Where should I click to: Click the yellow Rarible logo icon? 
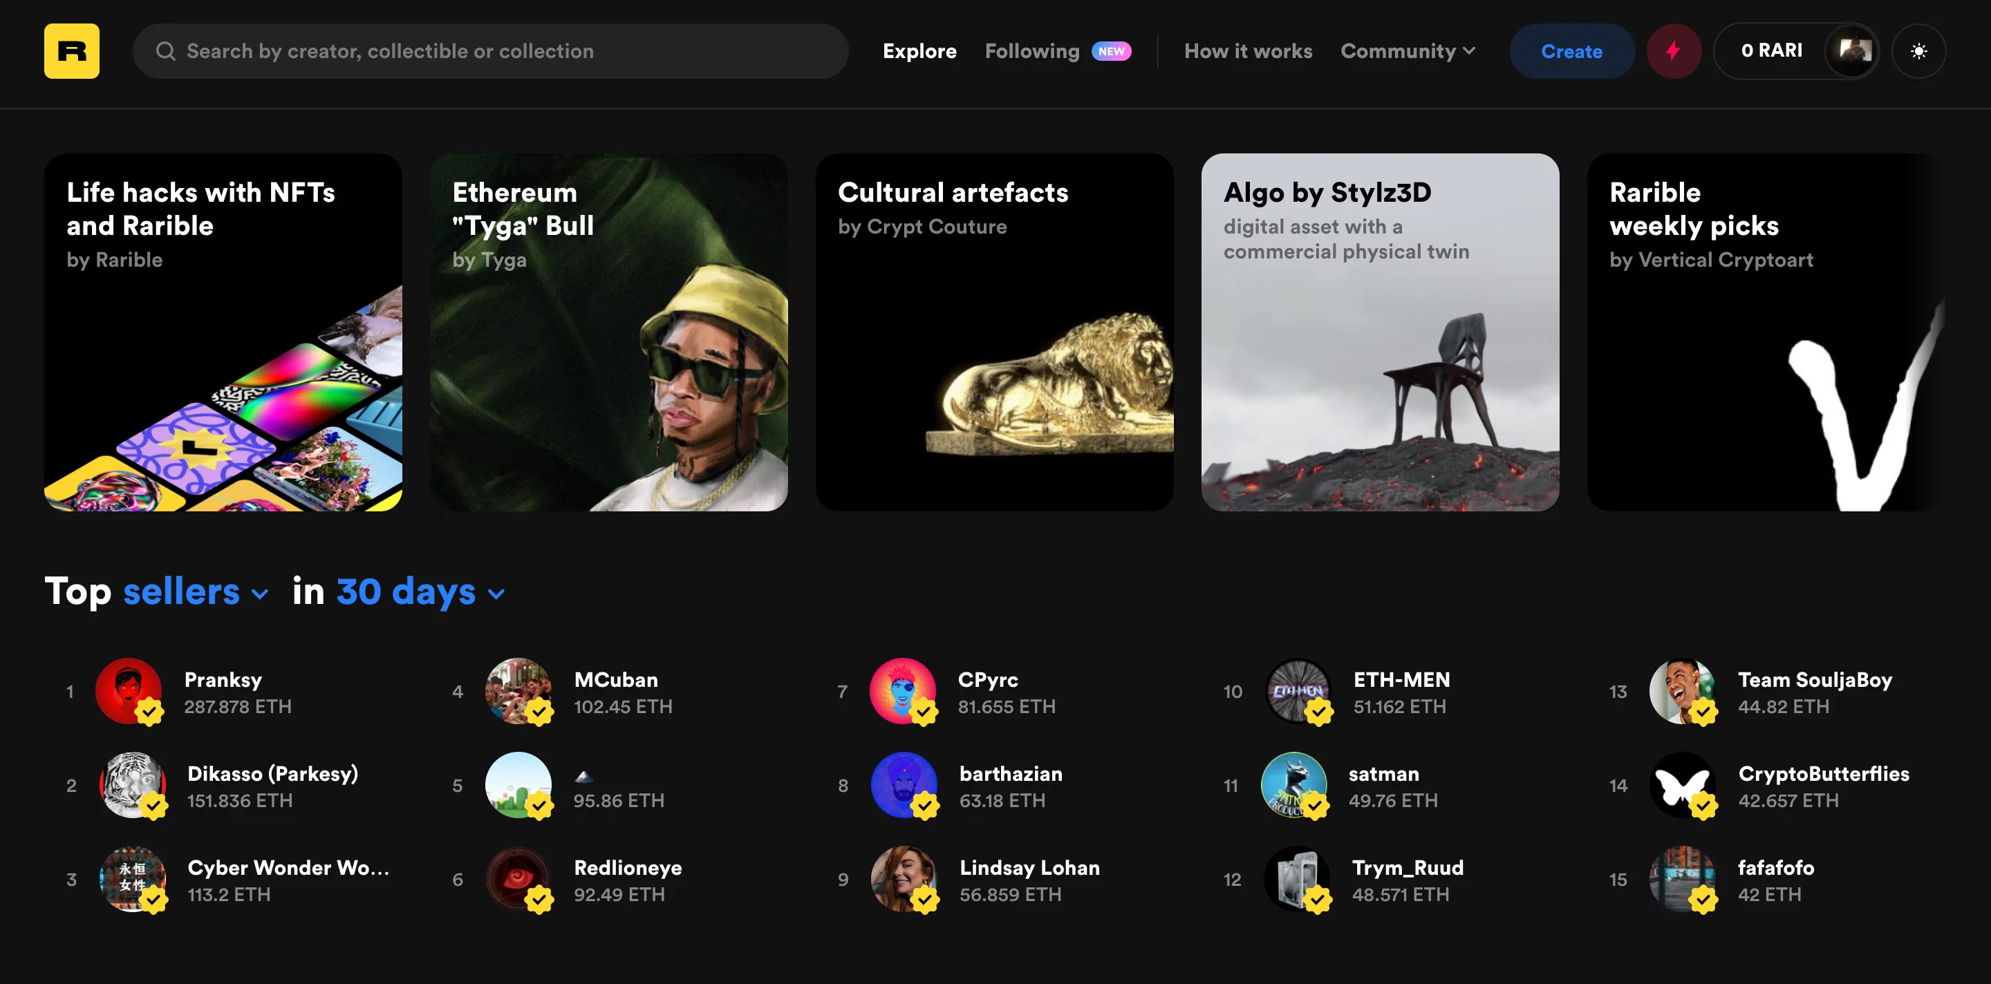71,51
